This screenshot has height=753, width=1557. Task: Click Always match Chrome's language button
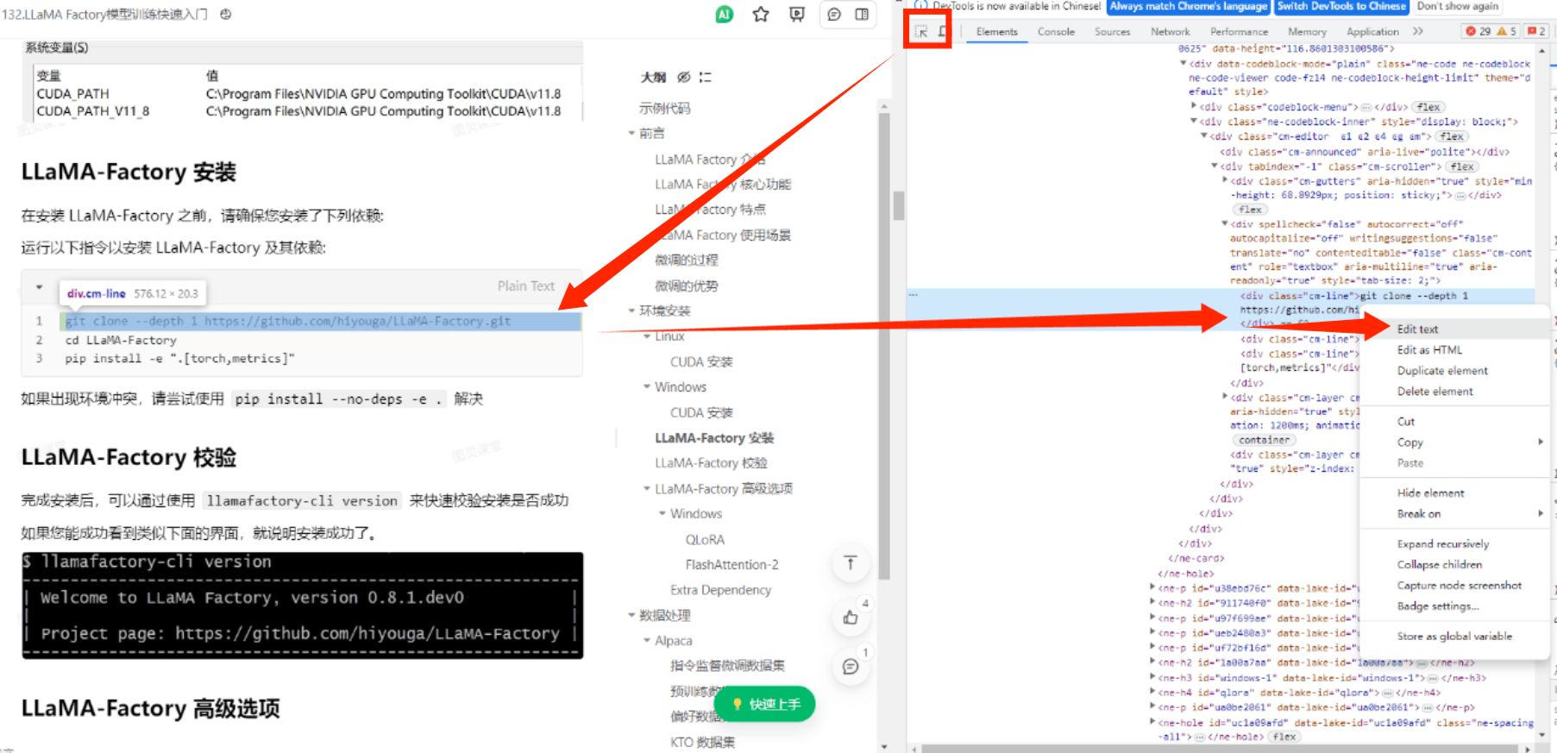coord(1189,6)
